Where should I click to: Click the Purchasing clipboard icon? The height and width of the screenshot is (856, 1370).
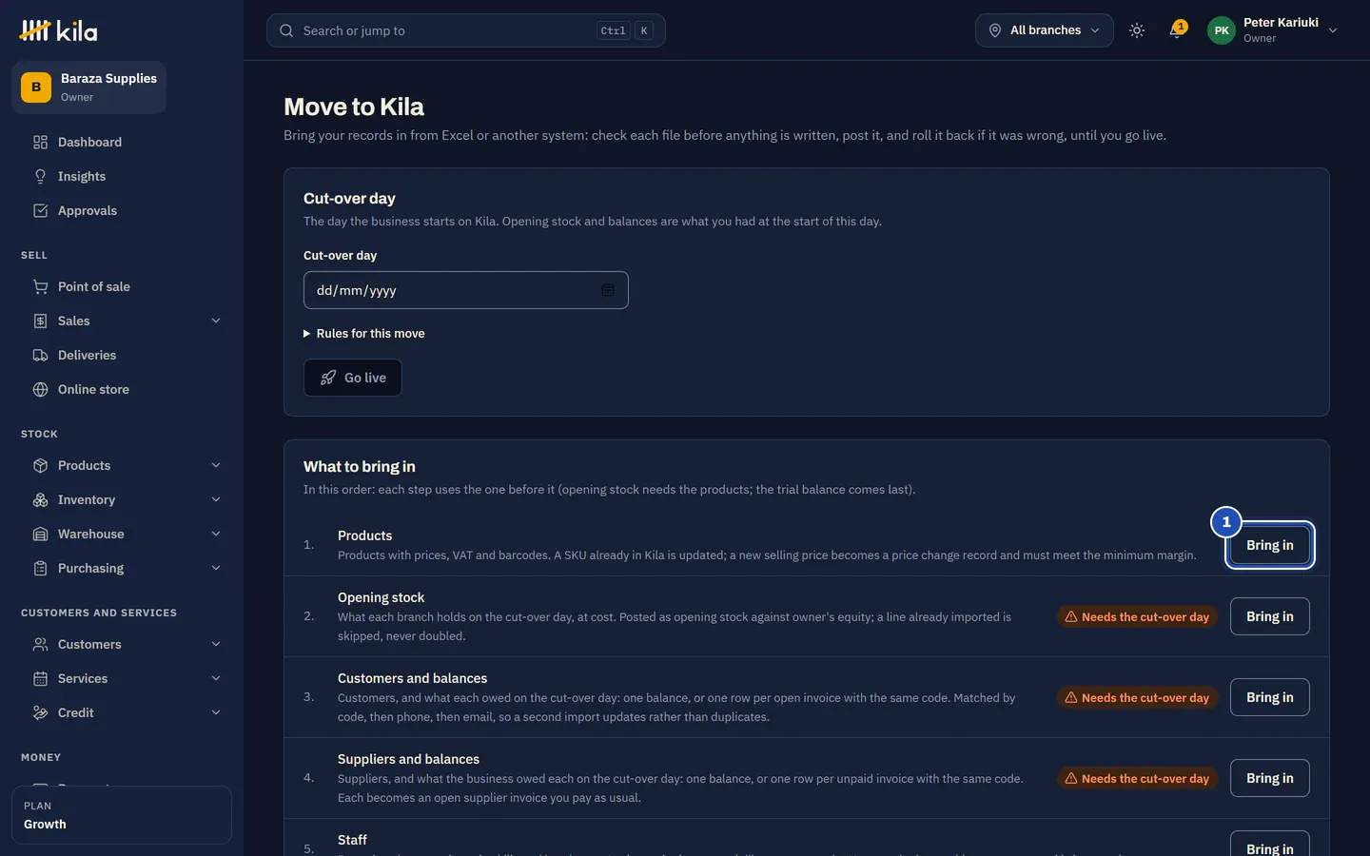click(40, 568)
